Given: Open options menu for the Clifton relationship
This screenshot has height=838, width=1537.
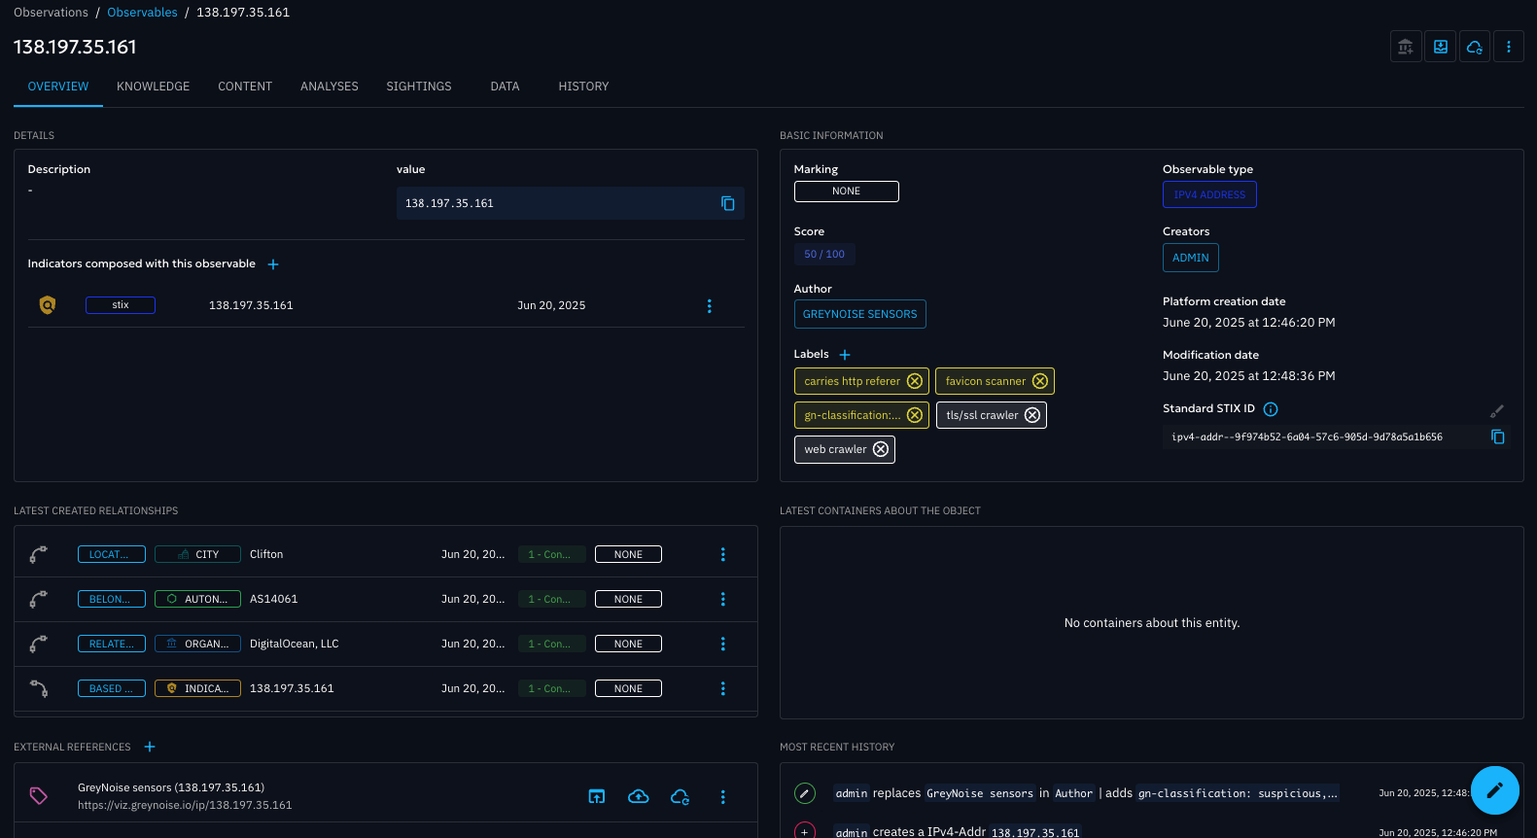Looking at the screenshot, I should tap(722, 554).
